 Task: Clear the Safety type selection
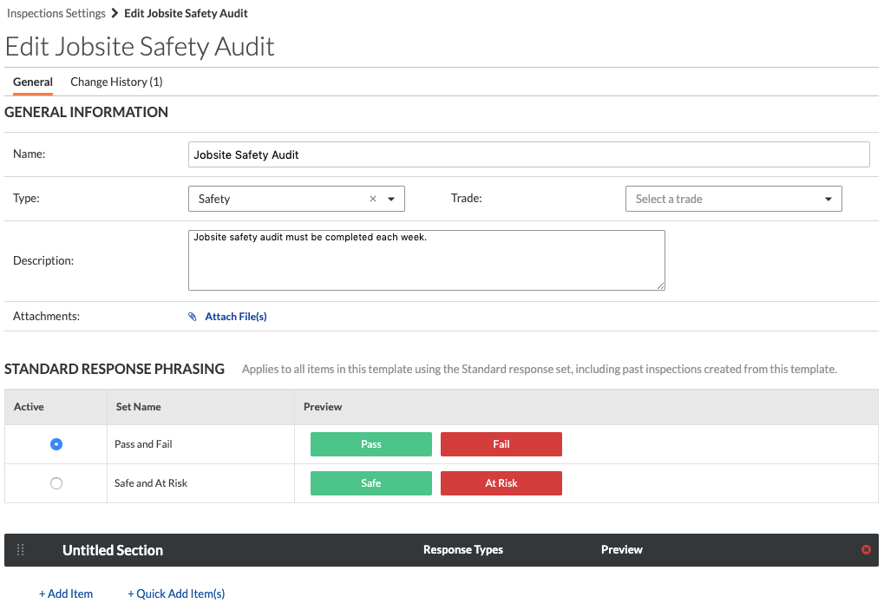(373, 199)
